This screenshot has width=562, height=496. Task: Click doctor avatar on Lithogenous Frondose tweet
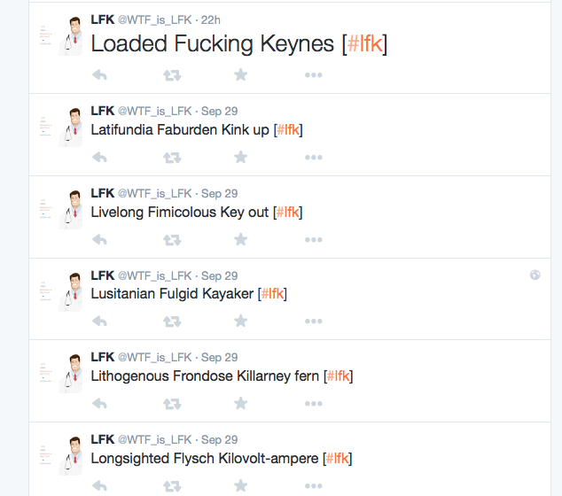pyautogui.click(x=71, y=373)
